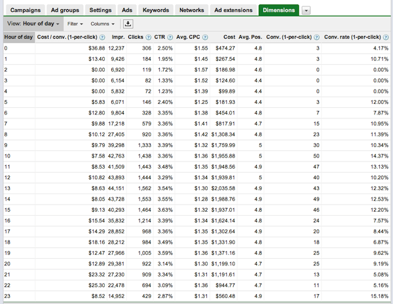The width and height of the screenshot is (393, 304).
Task: Switch to the Campaigns tab
Action: click(x=26, y=10)
